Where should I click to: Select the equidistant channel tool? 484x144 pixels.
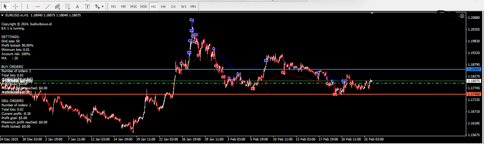(x=58, y=6)
